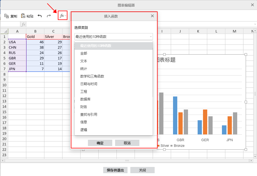Select column C header

(x=53, y=31)
